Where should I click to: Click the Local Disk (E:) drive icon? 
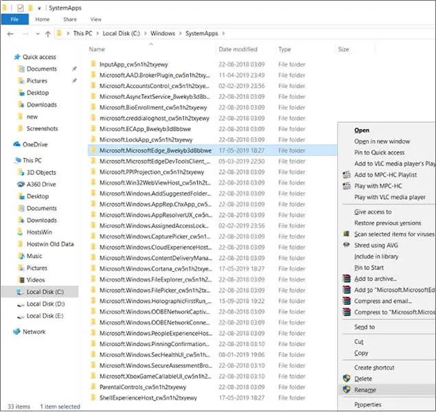(x=21, y=317)
